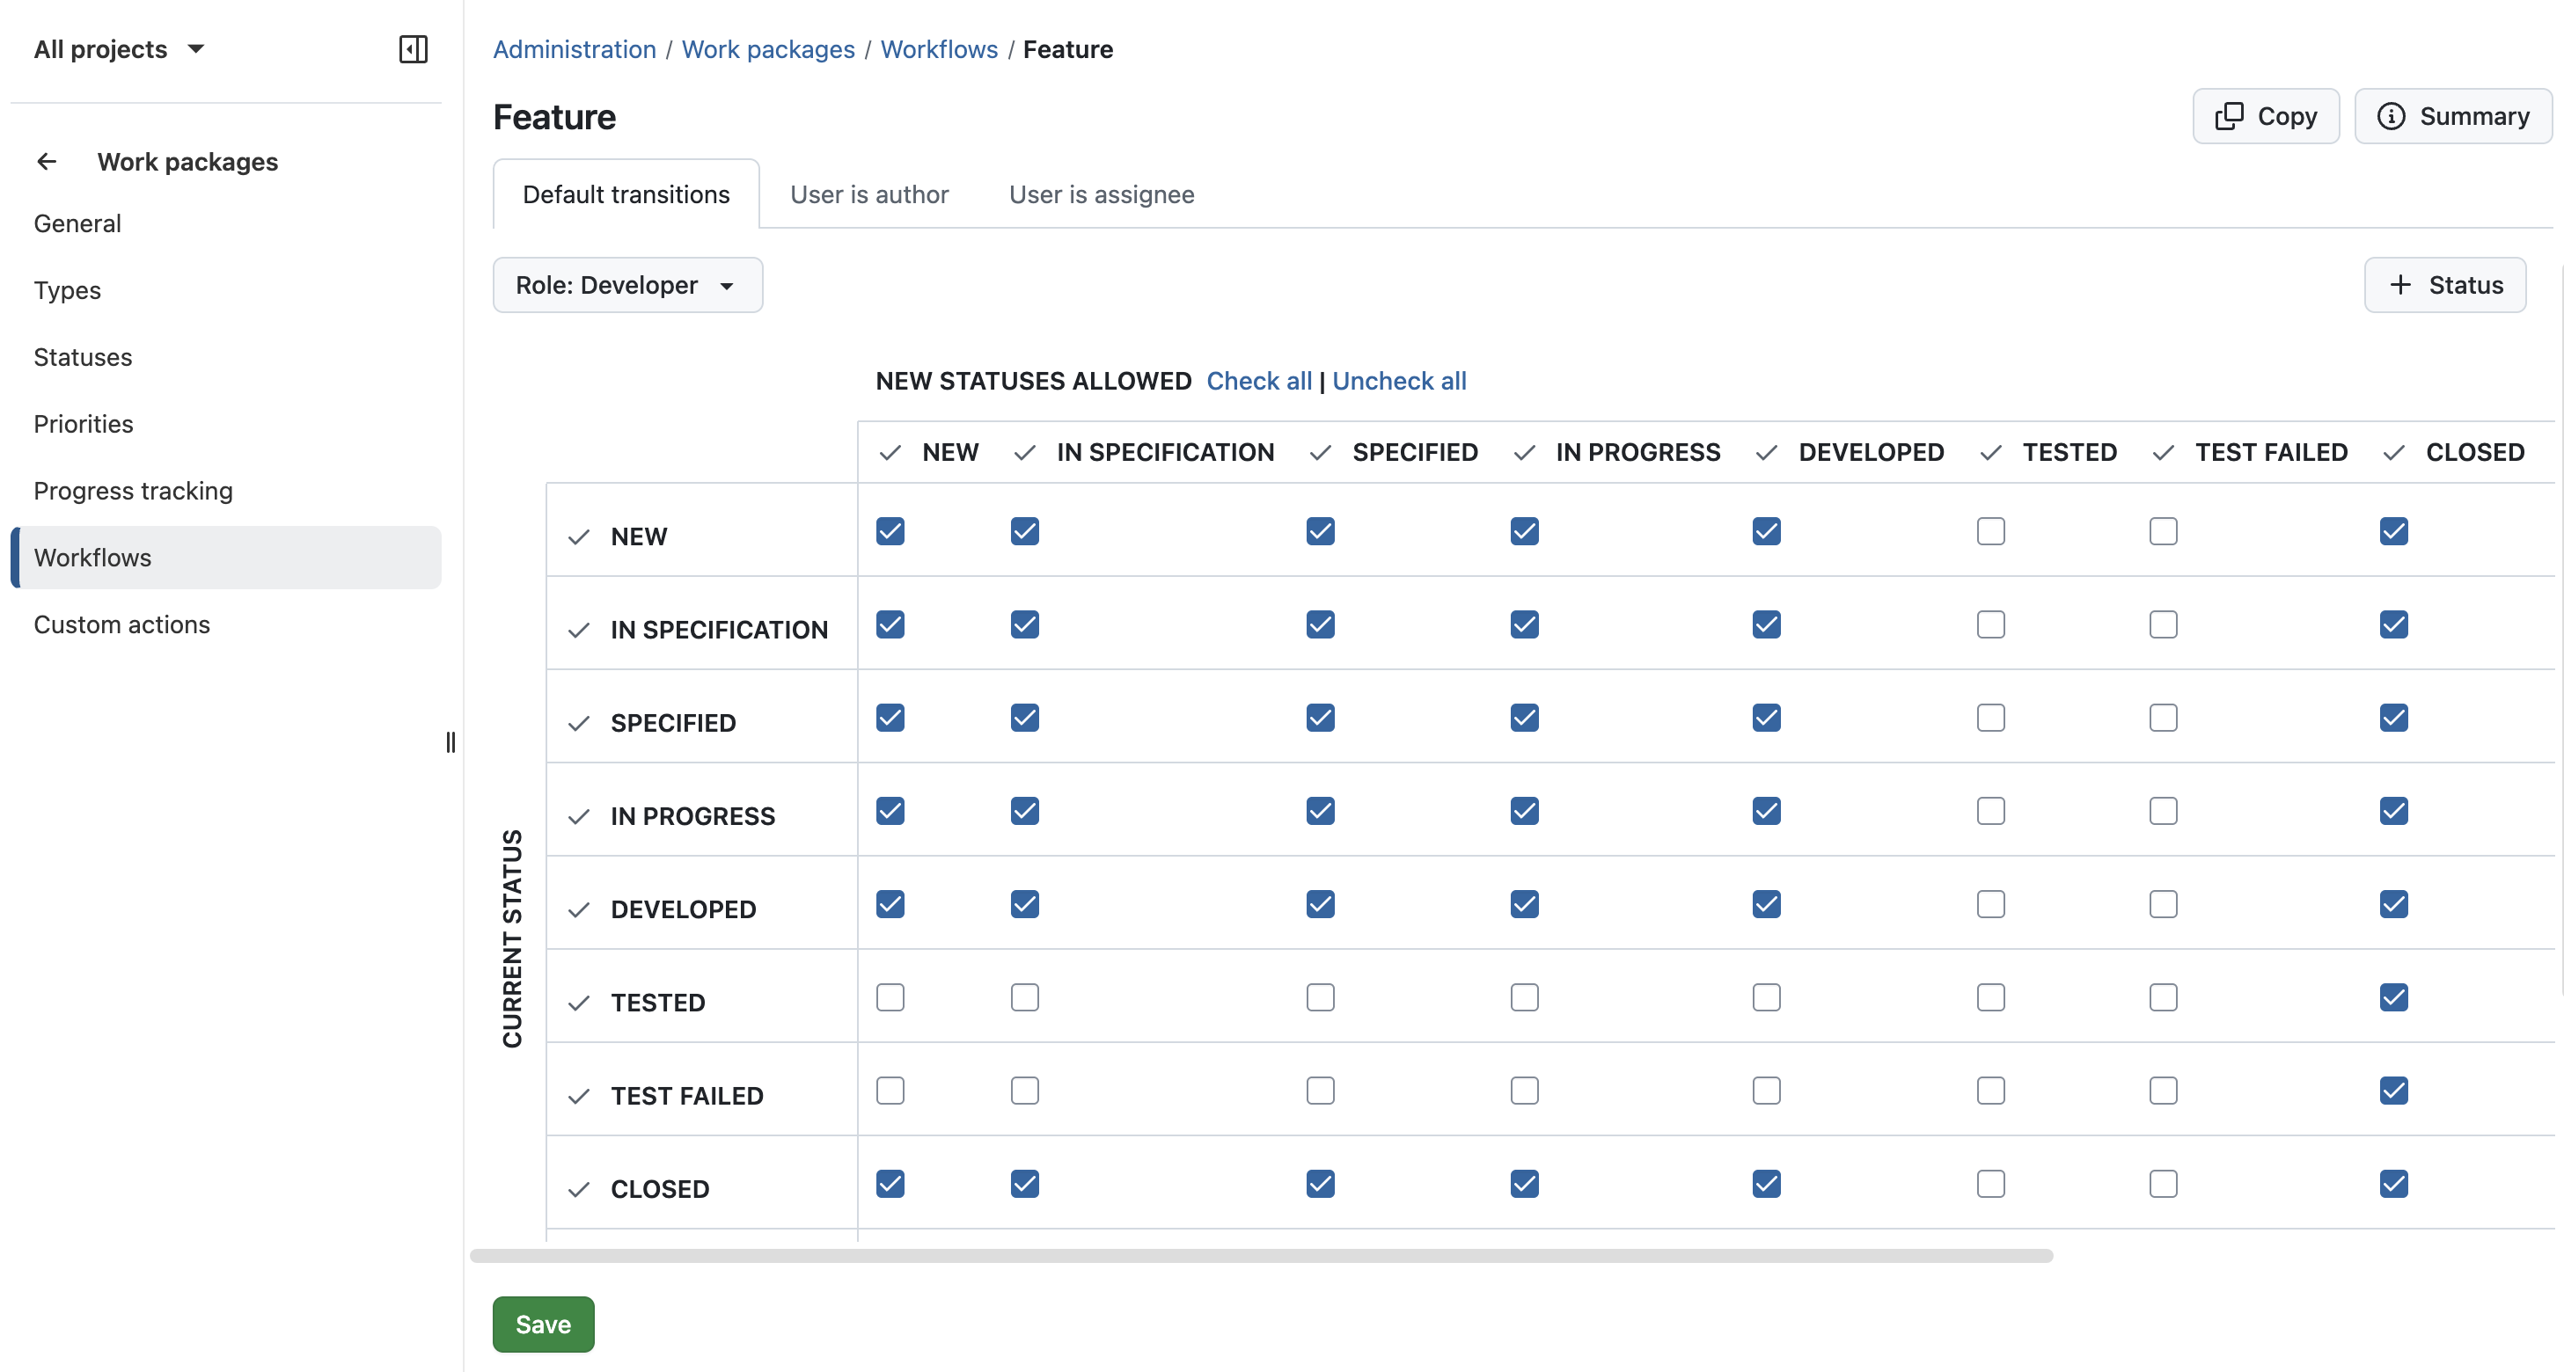Switch to the User is author tab
Image resolution: width=2564 pixels, height=1372 pixels.
point(869,194)
